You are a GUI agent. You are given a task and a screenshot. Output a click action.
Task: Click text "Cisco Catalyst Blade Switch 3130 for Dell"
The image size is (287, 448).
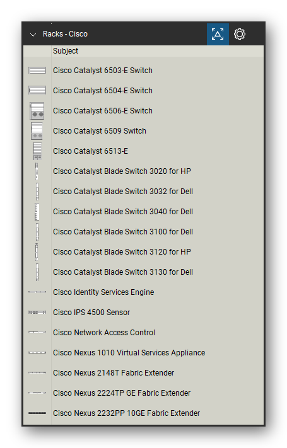pos(123,272)
